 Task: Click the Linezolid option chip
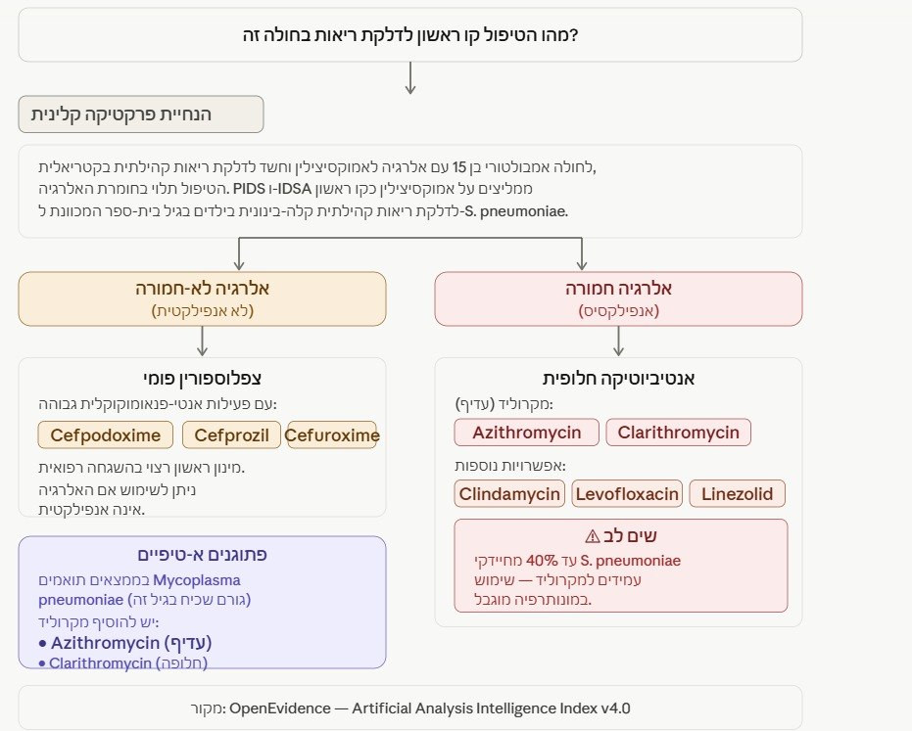click(x=737, y=494)
